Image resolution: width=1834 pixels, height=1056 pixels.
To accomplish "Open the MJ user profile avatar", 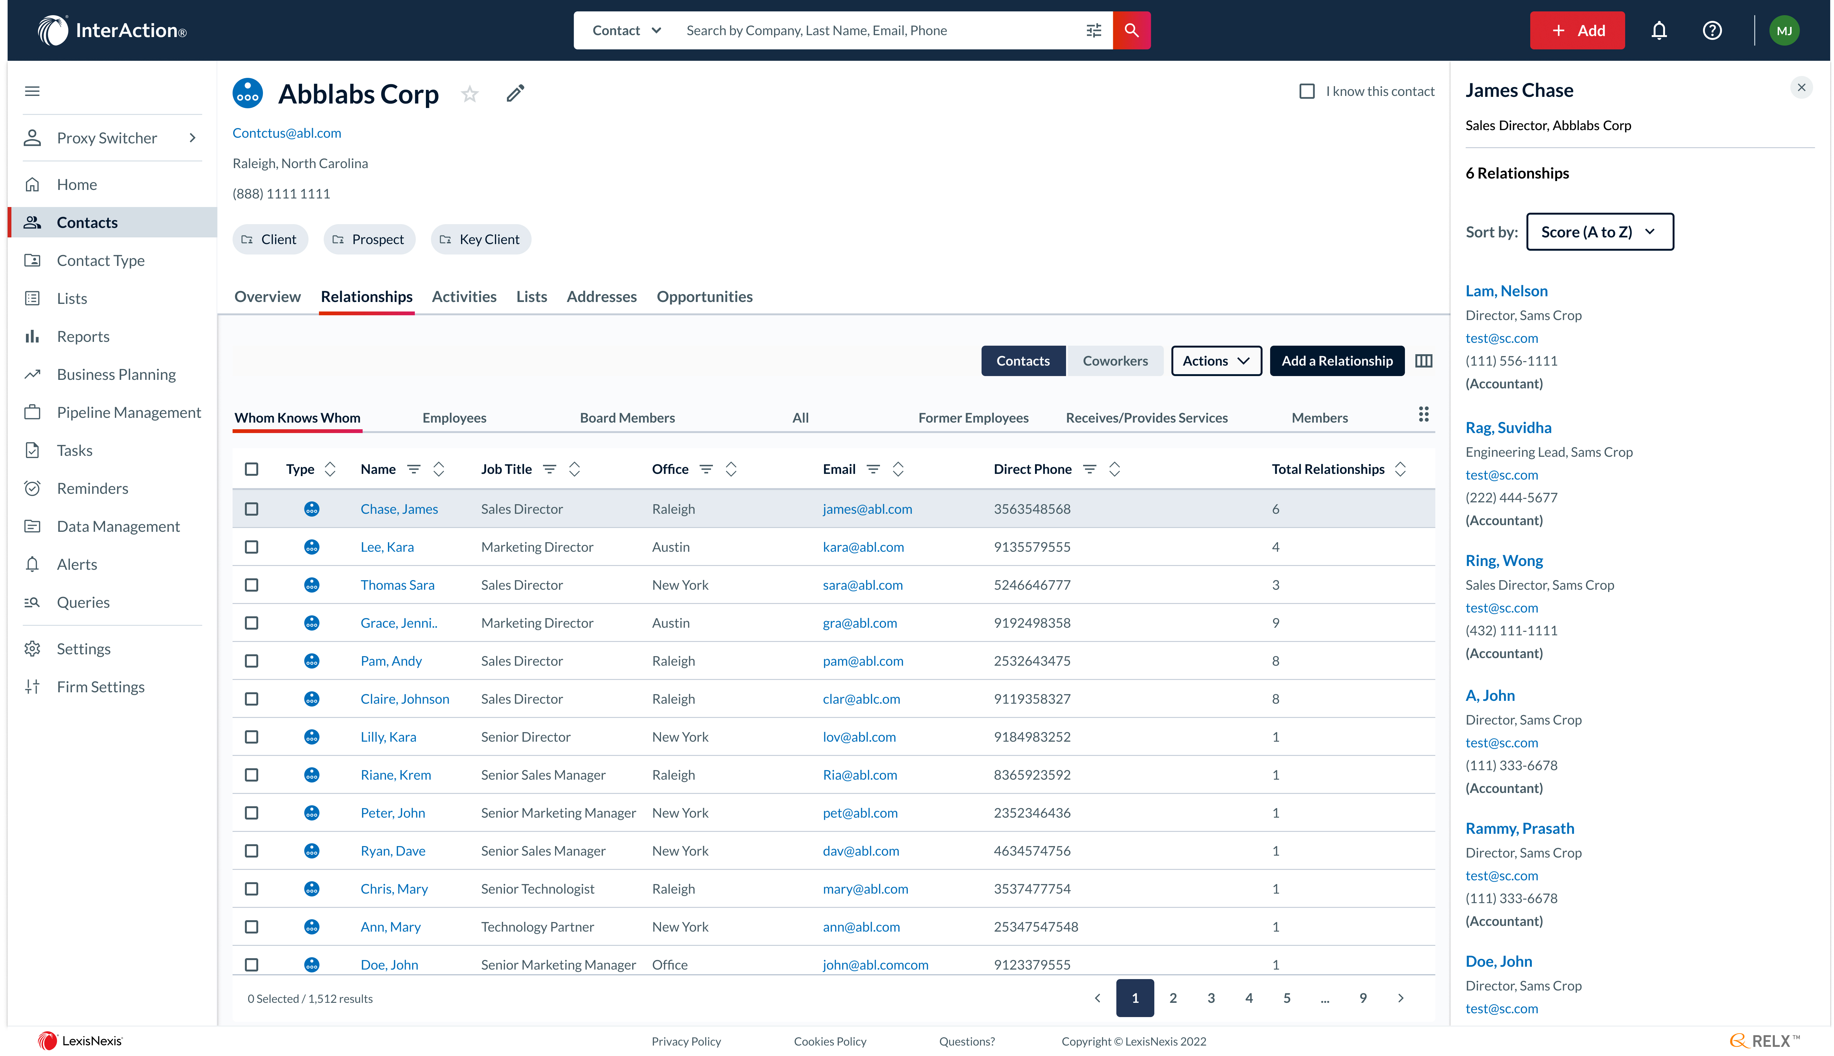I will [x=1783, y=30].
